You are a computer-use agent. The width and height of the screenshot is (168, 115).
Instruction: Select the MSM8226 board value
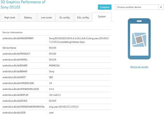click(x=54, y=65)
